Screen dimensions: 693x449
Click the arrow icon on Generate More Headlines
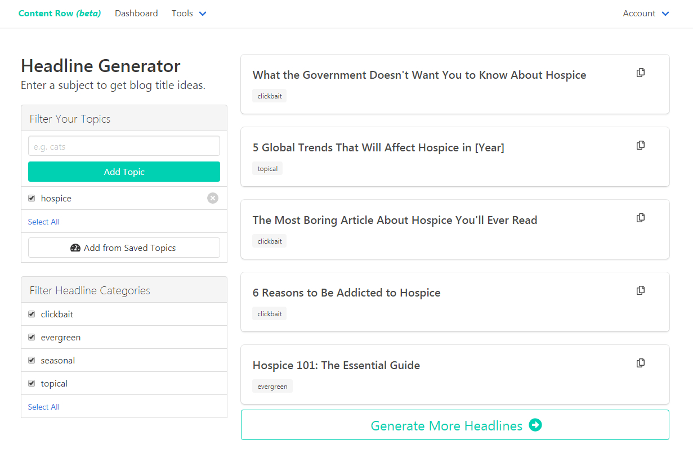pyautogui.click(x=535, y=425)
